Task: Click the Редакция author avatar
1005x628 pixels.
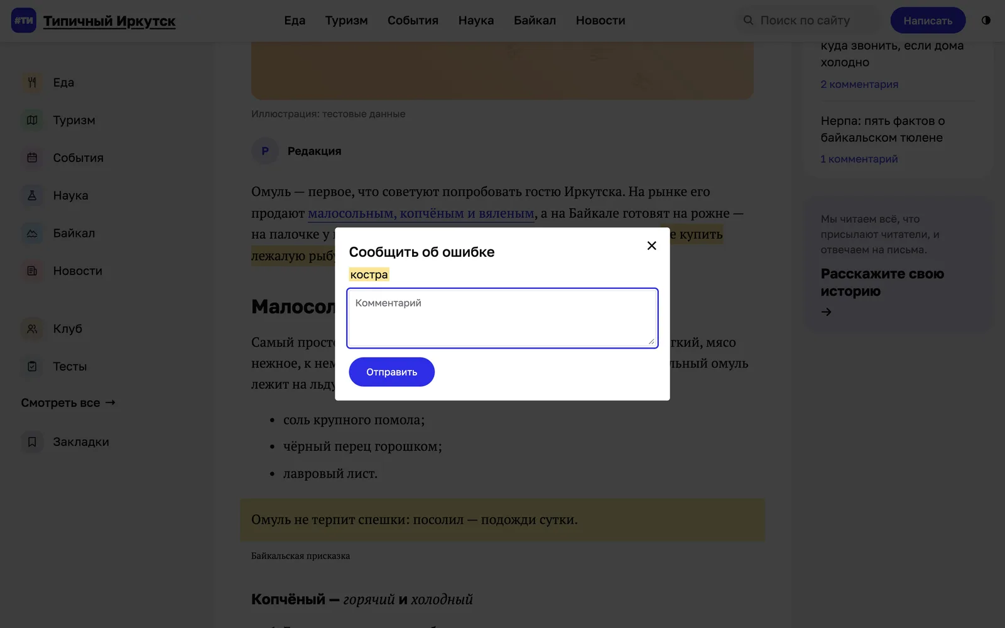Action: click(x=265, y=151)
